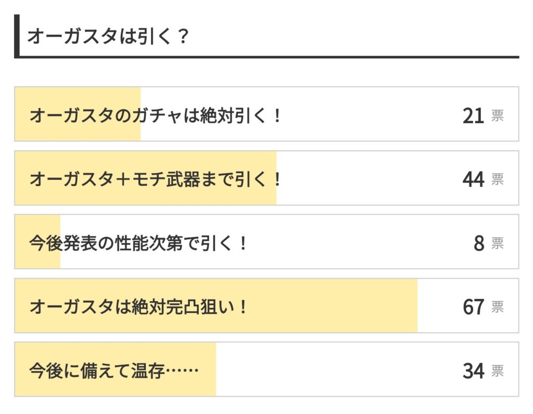Click the 21 票 vote count

click(483, 116)
